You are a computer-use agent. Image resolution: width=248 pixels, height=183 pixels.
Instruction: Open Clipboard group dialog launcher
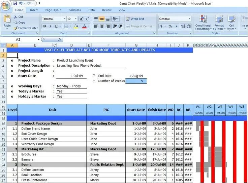pyautogui.click(x=37, y=33)
